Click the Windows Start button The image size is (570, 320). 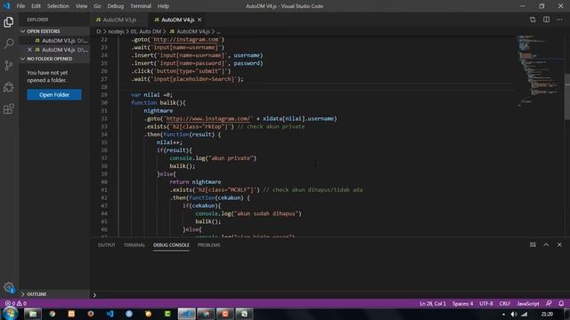[x=10, y=314]
